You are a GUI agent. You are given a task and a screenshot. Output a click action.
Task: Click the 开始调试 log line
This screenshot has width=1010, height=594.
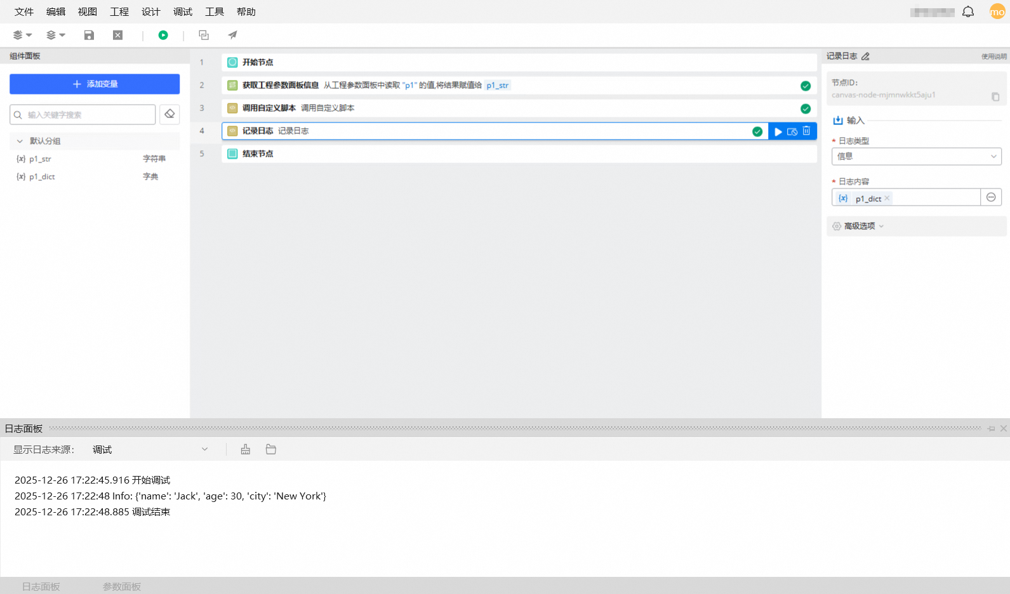pyautogui.click(x=92, y=480)
